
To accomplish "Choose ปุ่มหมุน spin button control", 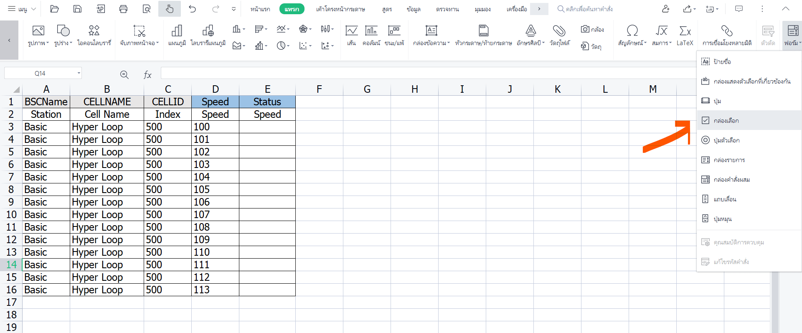I will click(x=749, y=219).
